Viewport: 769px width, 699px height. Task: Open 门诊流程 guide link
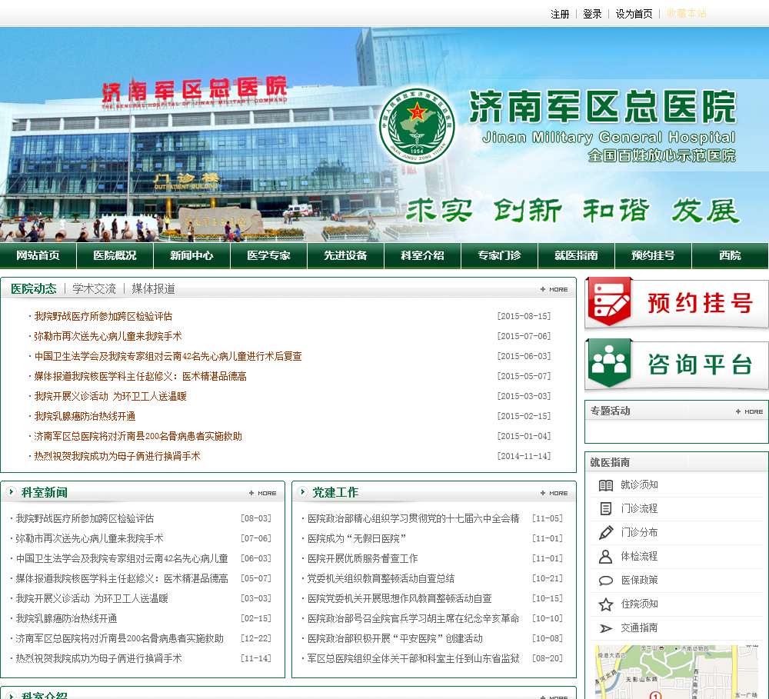tap(639, 508)
